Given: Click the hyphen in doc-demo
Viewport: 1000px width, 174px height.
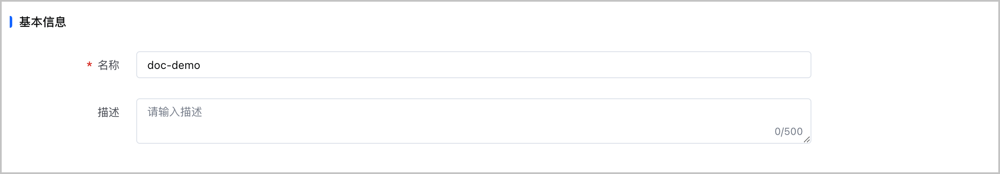Looking at the screenshot, I should click(x=168, y=66).
